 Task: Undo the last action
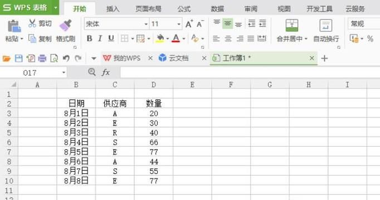(66, 58)
